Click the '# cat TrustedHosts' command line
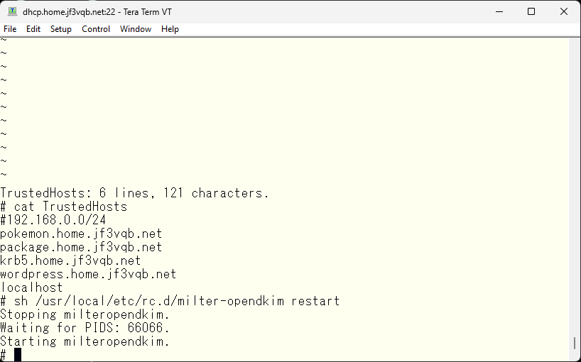Viewport: 581px width, 362px height. pos(64,207)
